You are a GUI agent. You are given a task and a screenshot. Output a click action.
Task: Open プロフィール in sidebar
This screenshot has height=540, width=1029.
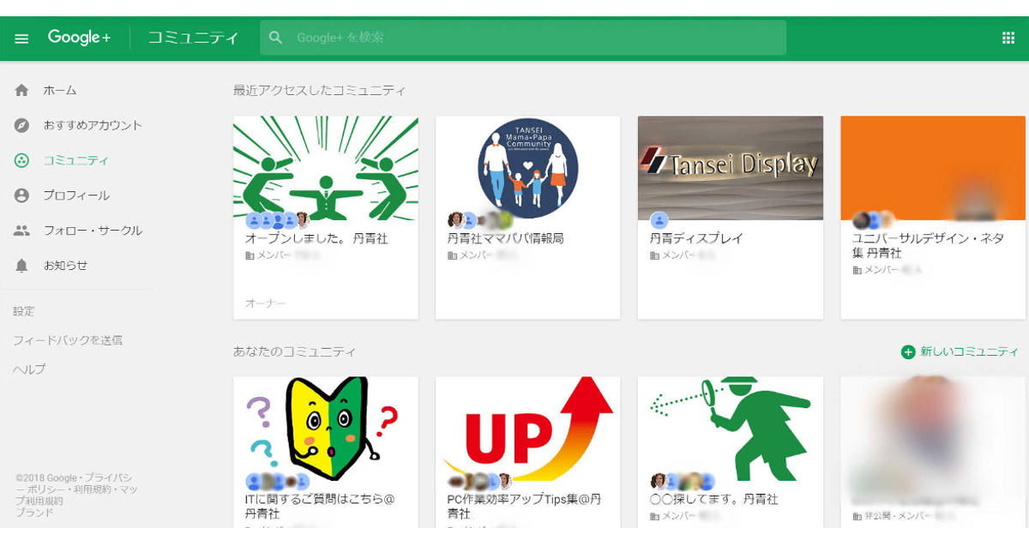pos(77,195)
